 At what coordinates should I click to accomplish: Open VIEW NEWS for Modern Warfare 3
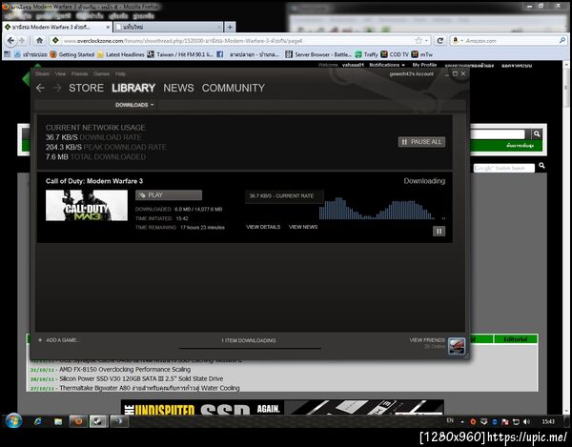pos(303,227)
